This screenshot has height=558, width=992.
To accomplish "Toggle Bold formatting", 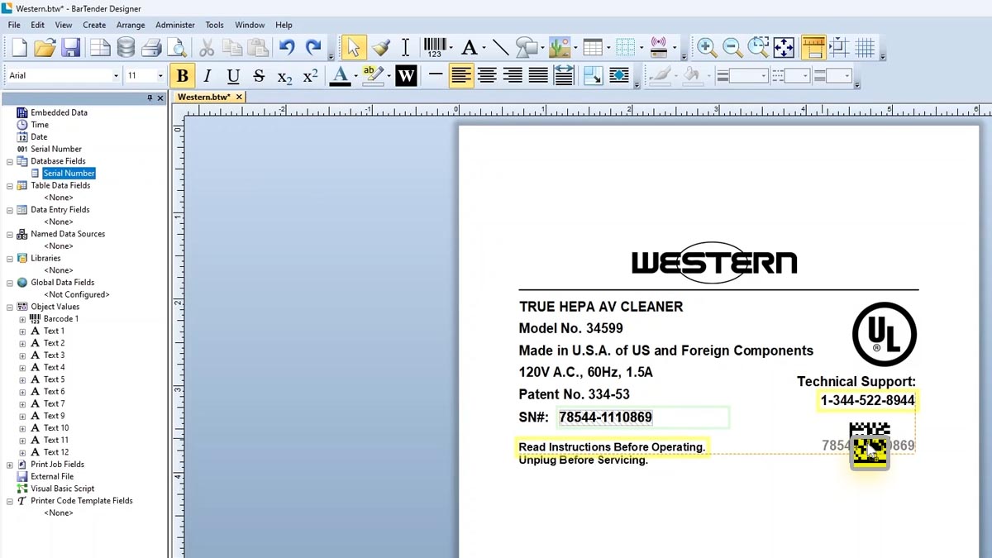I will click(183, 76).
